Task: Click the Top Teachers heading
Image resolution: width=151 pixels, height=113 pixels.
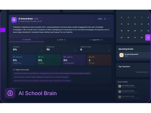Action: pyautogui.click(x=124, y=67)
